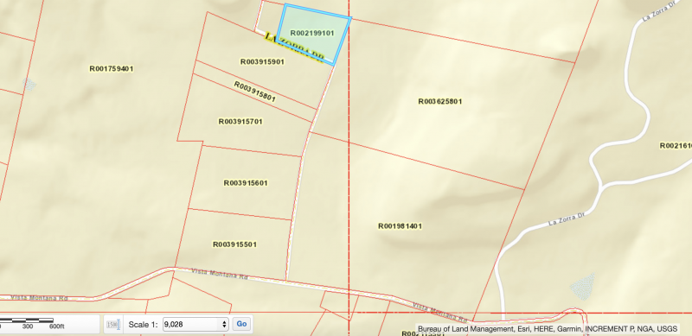The height and width of the screenshot is (336, 692).
Task: Click parcel label R003915601
Action: 246,183
